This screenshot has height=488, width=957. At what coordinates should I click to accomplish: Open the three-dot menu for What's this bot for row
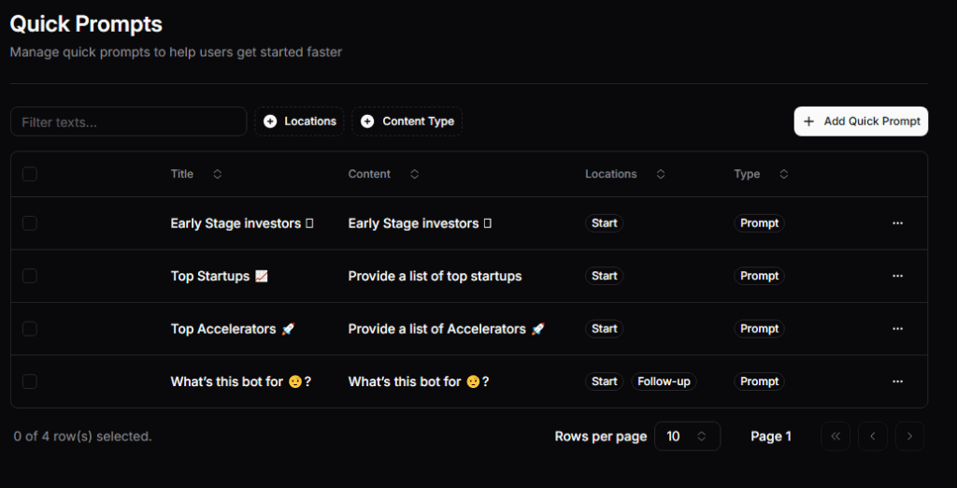897,381
